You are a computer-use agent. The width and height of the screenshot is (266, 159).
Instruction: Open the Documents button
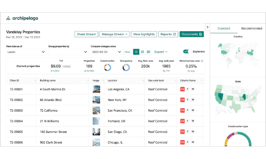point(192,34)
